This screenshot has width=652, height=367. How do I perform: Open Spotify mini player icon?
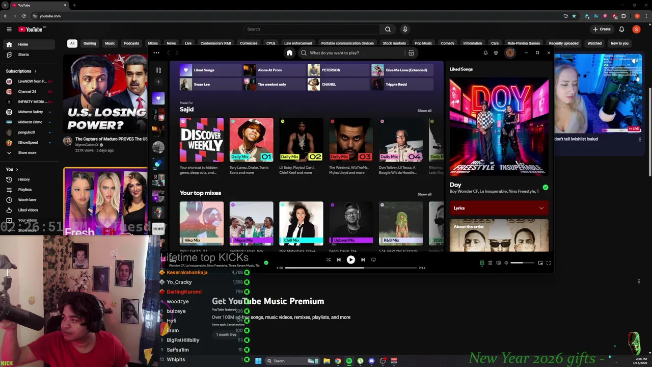coord(540,263)
